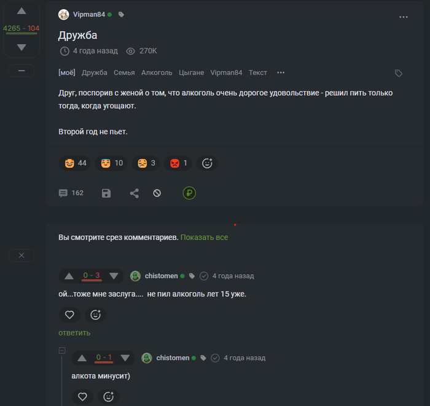Like the comment about 15 лет

[69, 314]
